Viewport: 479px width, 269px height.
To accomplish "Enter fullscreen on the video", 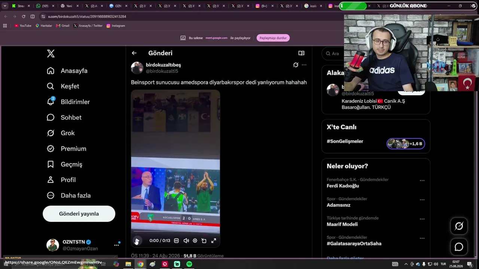I will click(214, 241).
